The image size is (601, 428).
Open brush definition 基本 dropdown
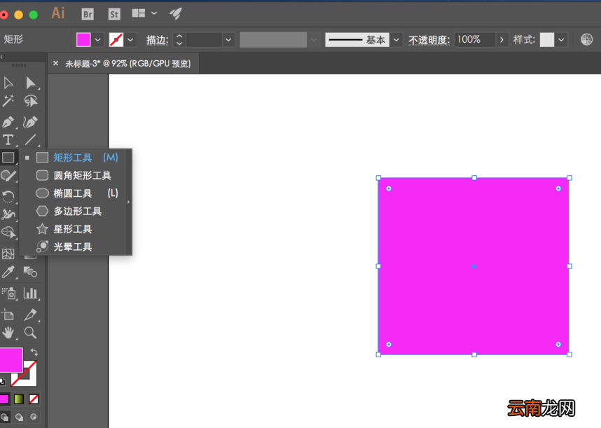396,39
